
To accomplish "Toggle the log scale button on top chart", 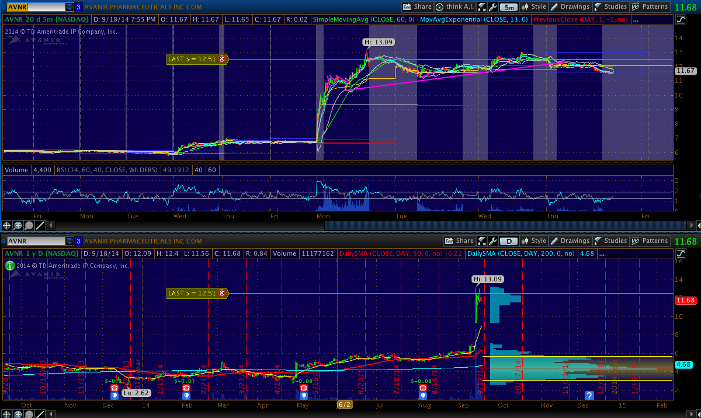I will click(x=681, y=19).
